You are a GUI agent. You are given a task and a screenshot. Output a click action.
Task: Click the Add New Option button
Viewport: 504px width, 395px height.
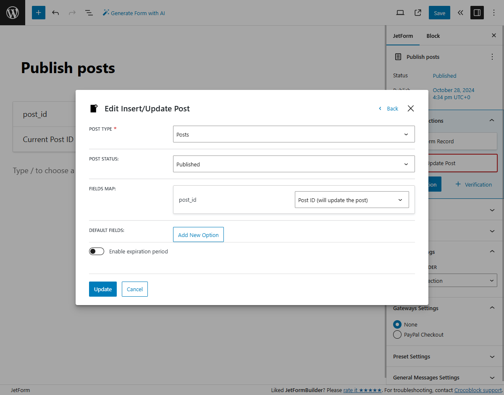coord(198,234)
